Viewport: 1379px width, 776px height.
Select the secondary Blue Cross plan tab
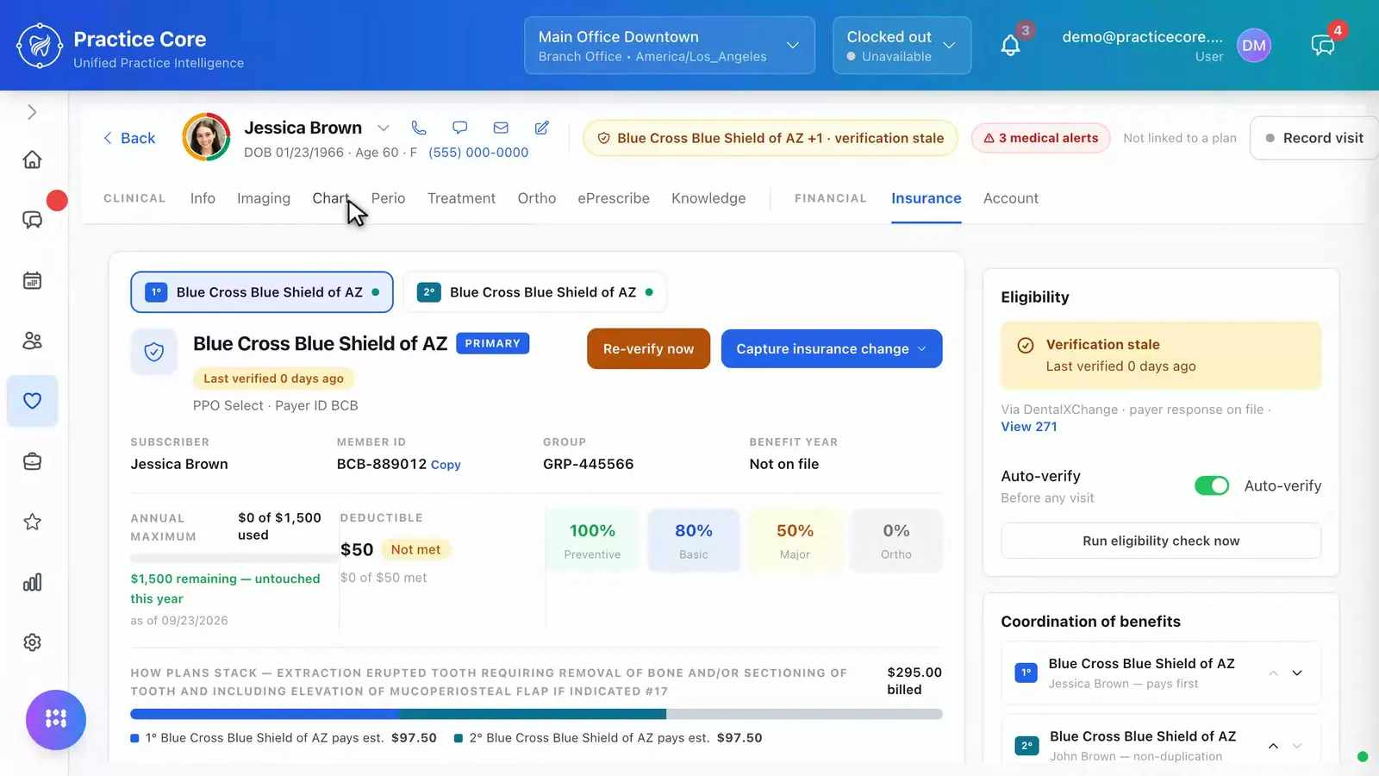click(x=534, y=292)
